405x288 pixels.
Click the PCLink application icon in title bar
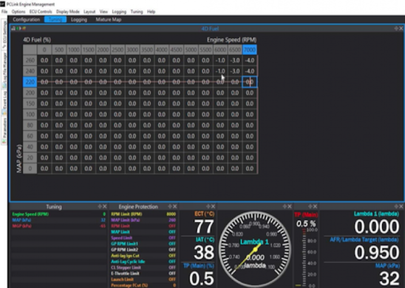pos(2,4)
